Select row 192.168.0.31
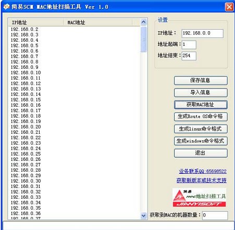 (74, 186)
